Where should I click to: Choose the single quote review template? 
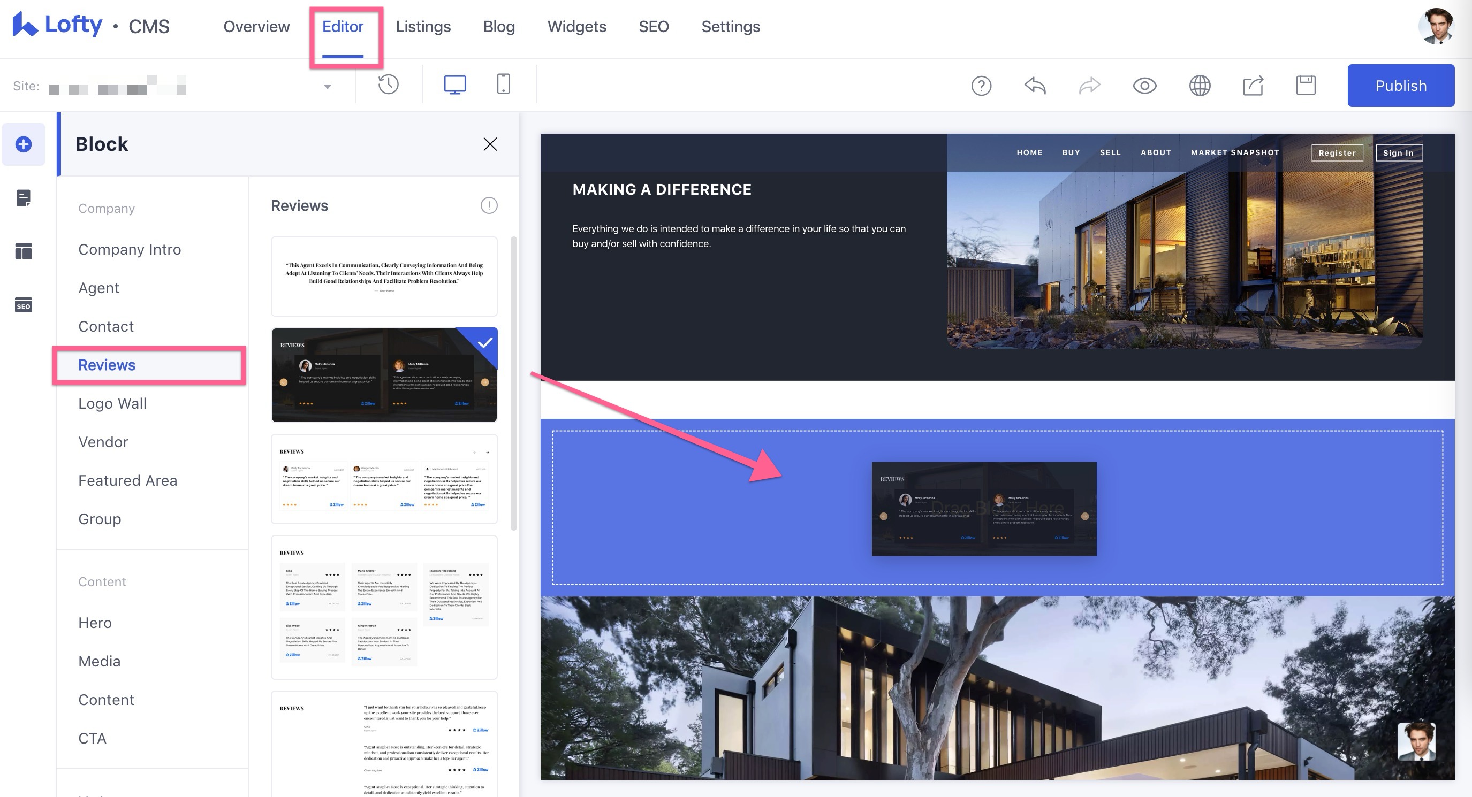point(384,277)
